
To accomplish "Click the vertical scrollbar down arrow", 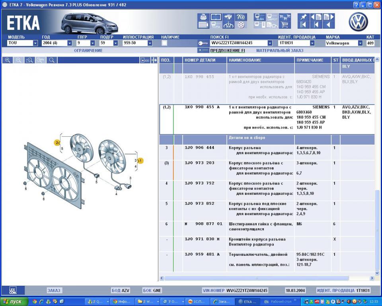I will [x=377, y=273].
